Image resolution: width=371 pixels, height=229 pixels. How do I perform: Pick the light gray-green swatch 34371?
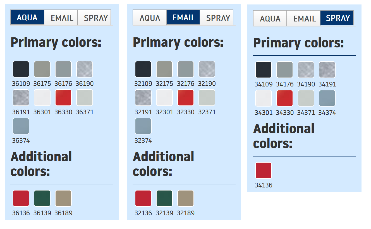(x=306, y=98)
